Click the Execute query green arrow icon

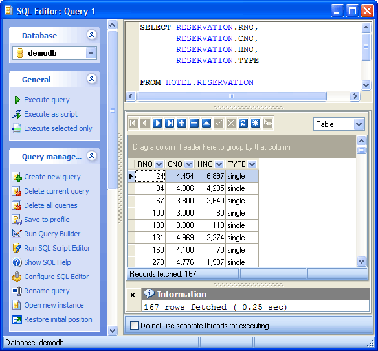(x=17, y=100)
